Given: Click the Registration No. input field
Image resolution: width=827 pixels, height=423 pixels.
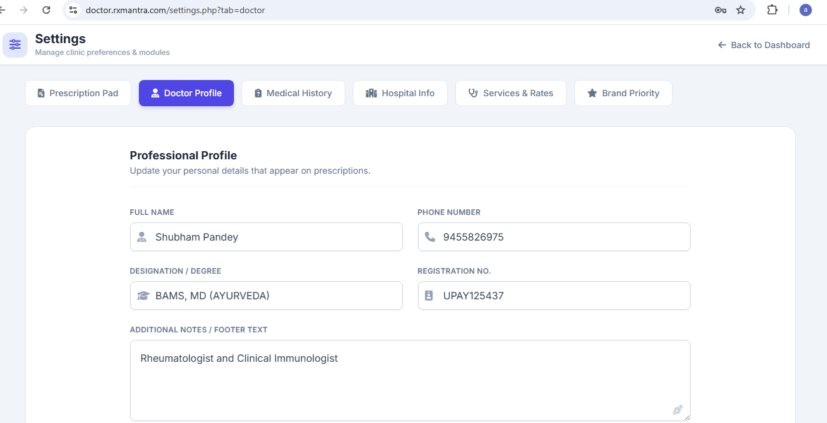Looking at the screenshot, I should point(563,296).
